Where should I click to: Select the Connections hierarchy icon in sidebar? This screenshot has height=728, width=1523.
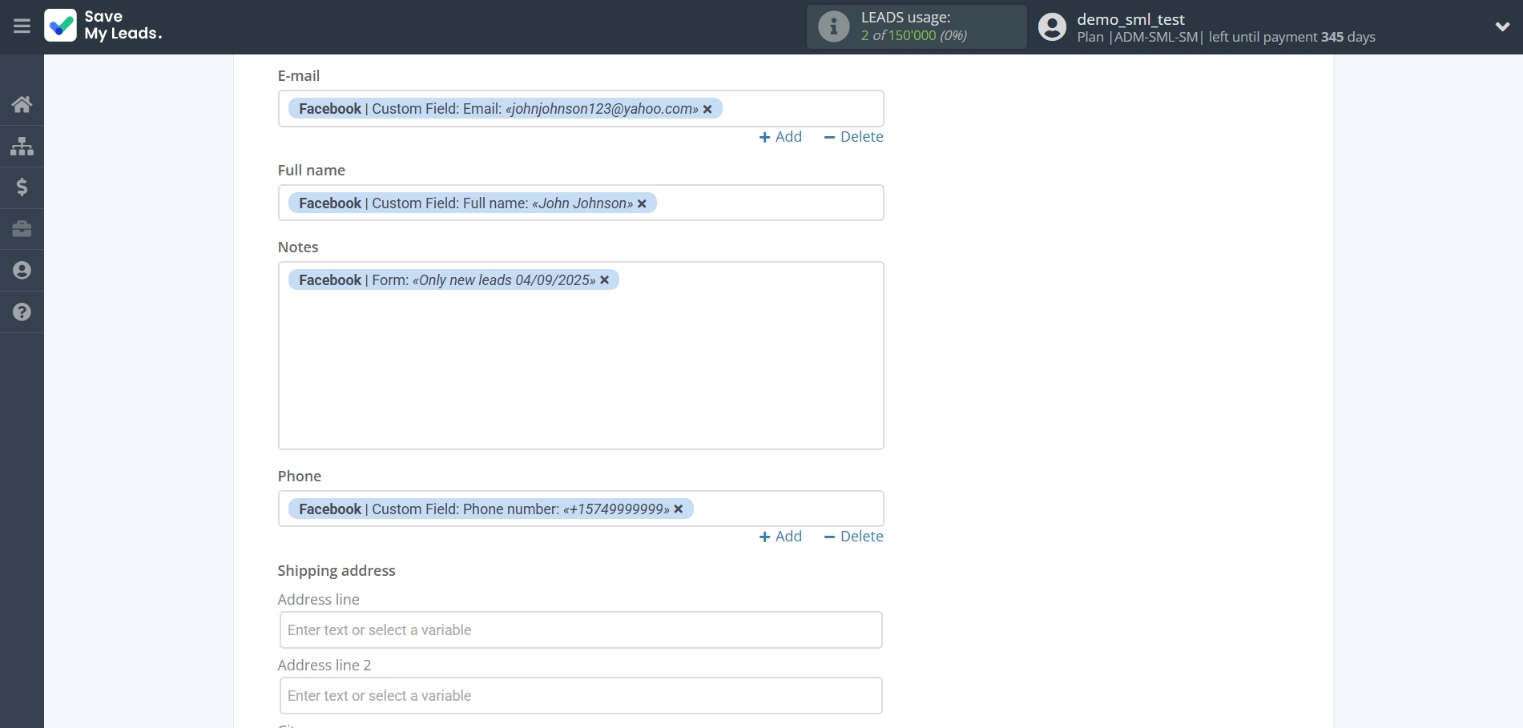pos(22,146)
